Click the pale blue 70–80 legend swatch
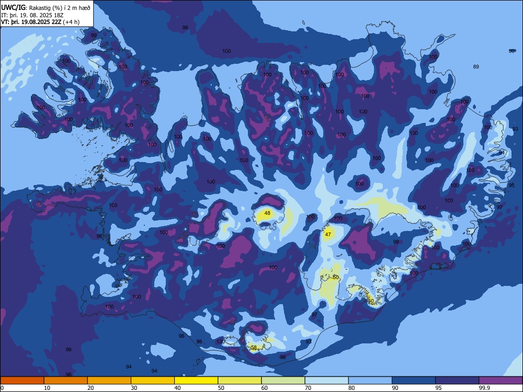Image resolution: width=523 pixels, height=392 pixels. pyautogui.click(x=326, y=381)
